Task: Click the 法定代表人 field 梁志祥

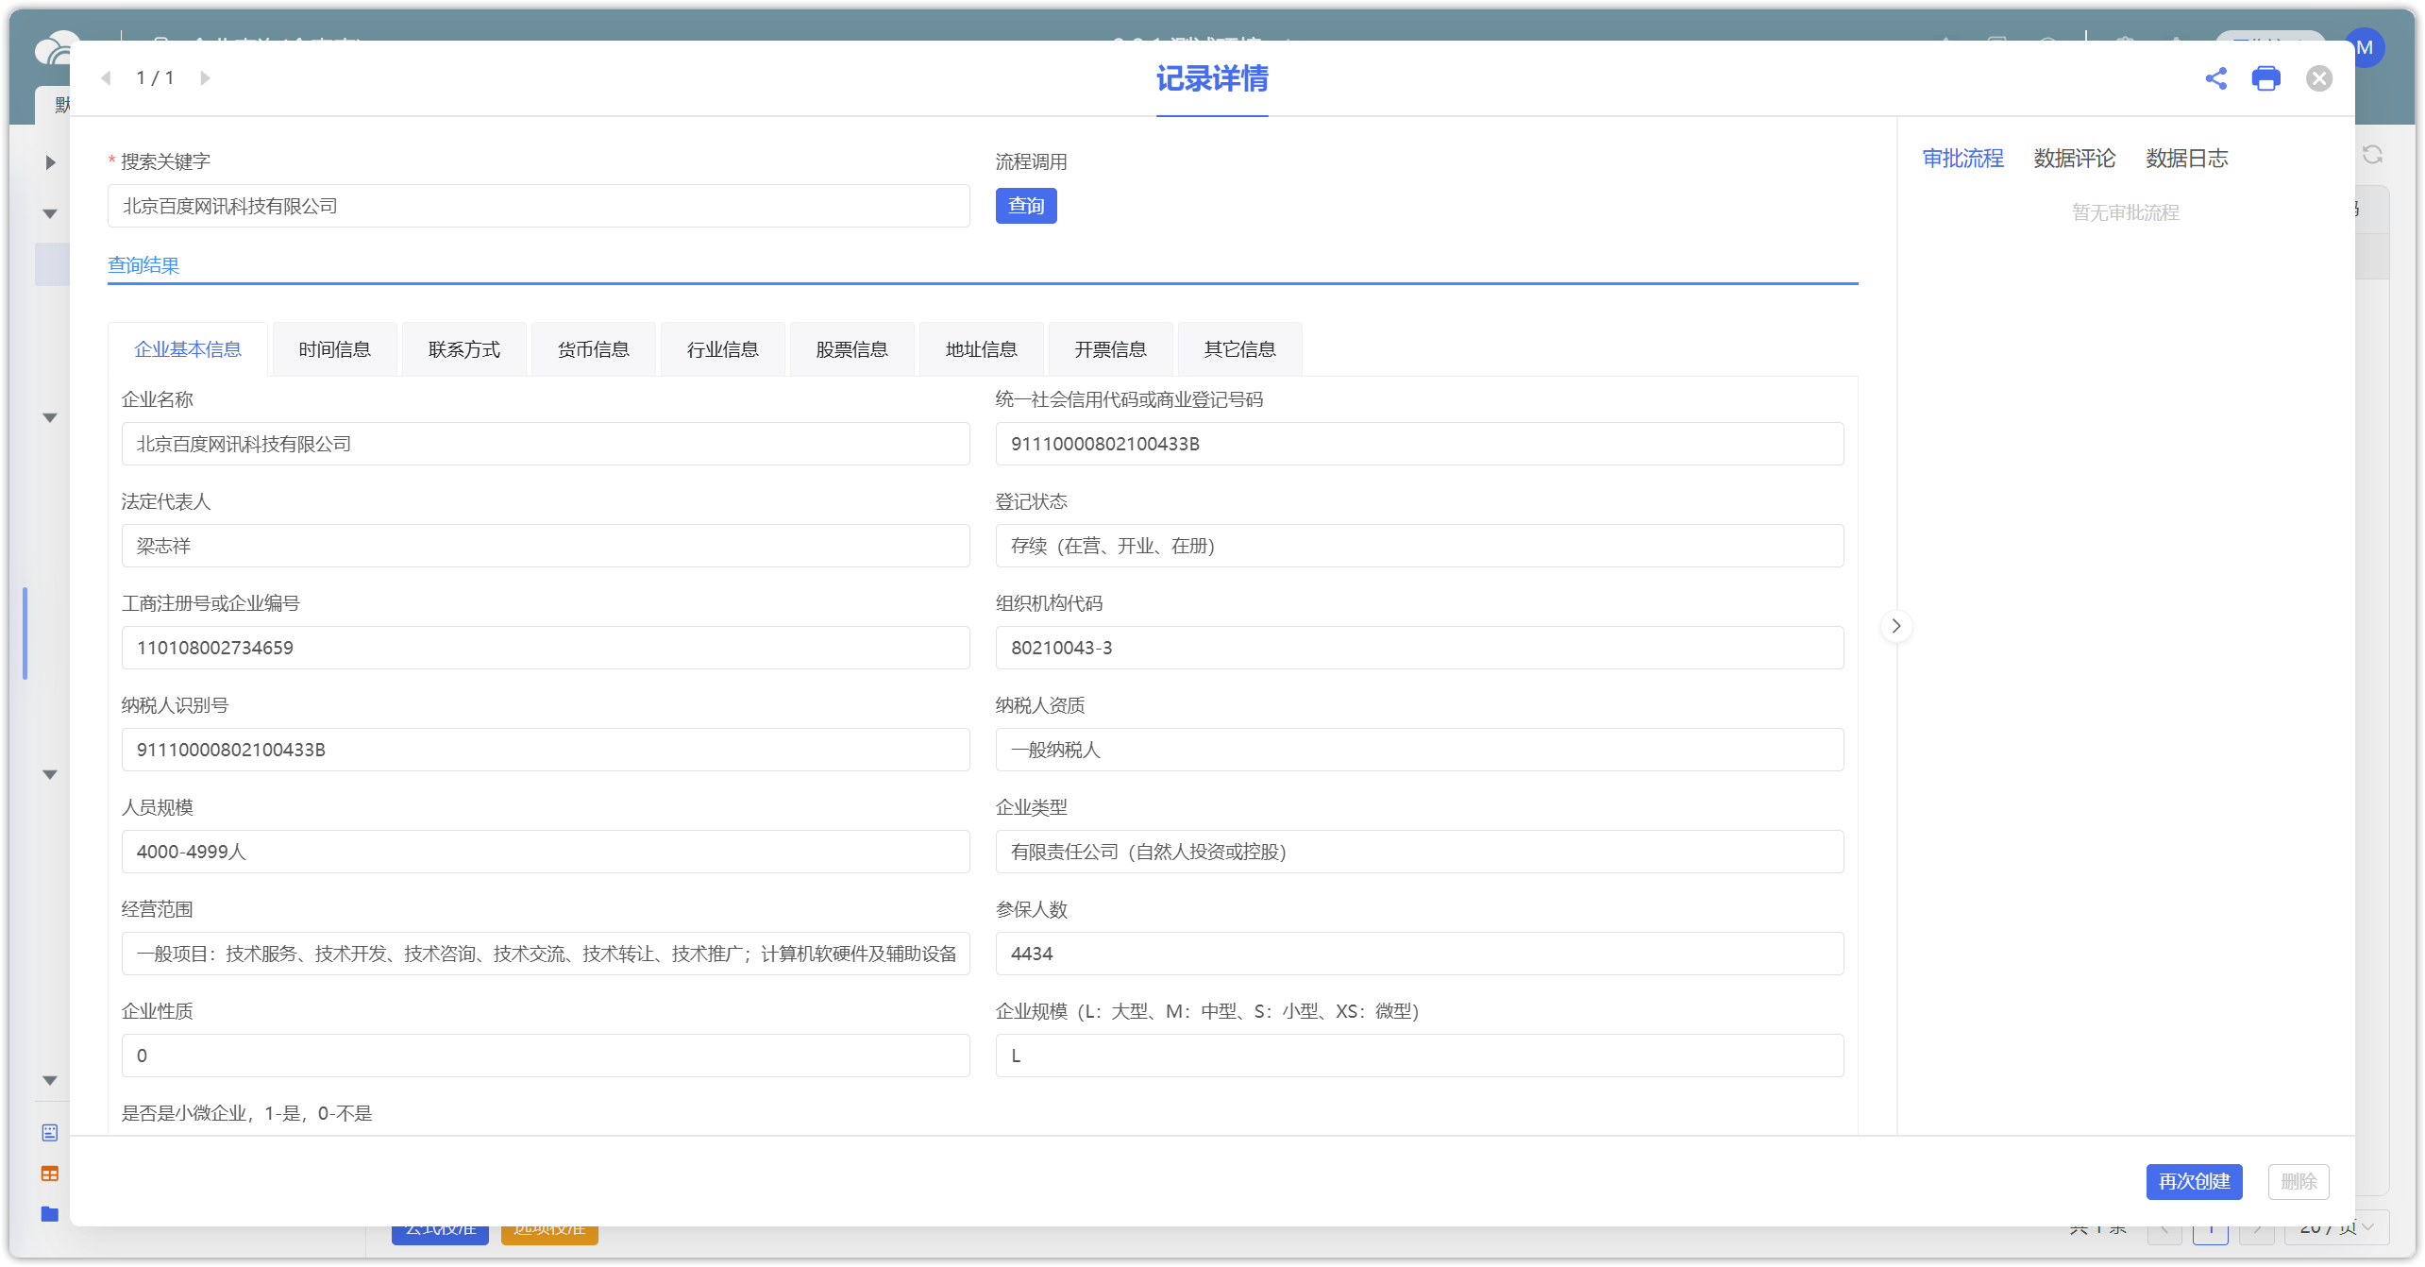Action: coord(545,546)
